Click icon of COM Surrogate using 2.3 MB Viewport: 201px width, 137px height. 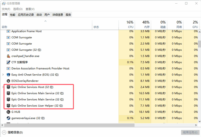coord(8,44)
